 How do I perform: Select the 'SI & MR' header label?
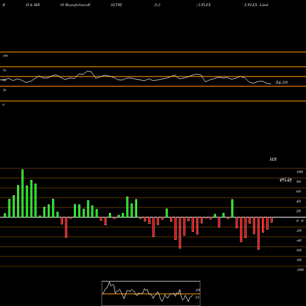(x=32, y=5)
